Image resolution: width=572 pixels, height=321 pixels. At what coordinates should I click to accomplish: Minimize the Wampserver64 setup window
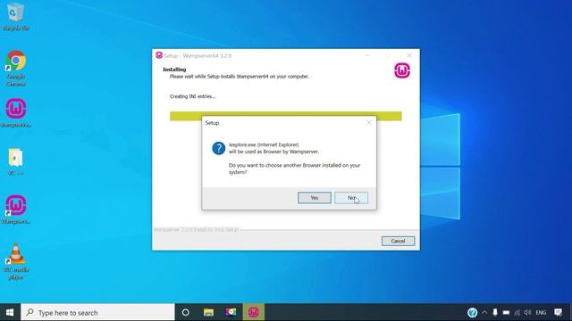[x=367, y=55]
